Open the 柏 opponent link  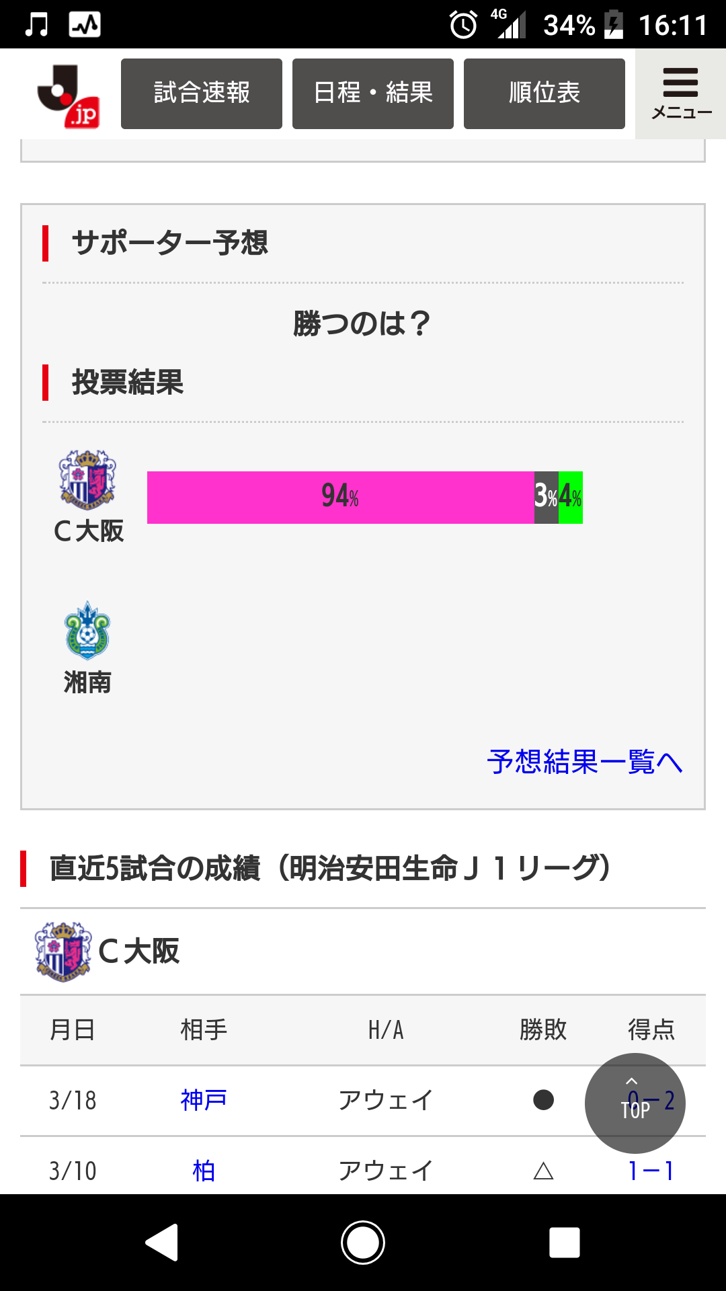pyautogui.click(x=204, y=1171)
